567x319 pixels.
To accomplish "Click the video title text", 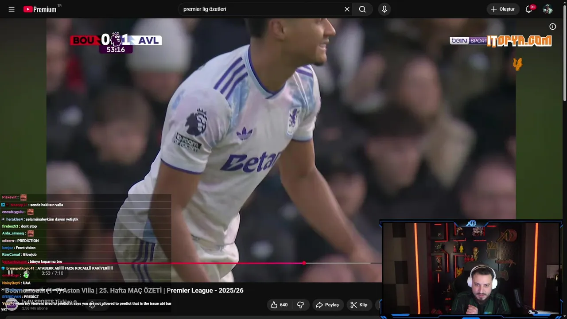I will pos(124,291).
